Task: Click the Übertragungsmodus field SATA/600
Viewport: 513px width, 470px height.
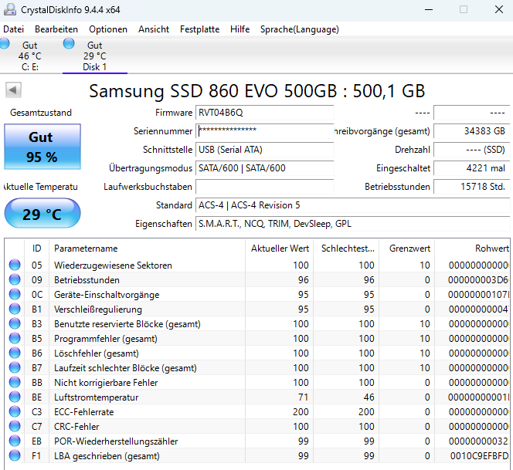Action: (x=264, y=168)
